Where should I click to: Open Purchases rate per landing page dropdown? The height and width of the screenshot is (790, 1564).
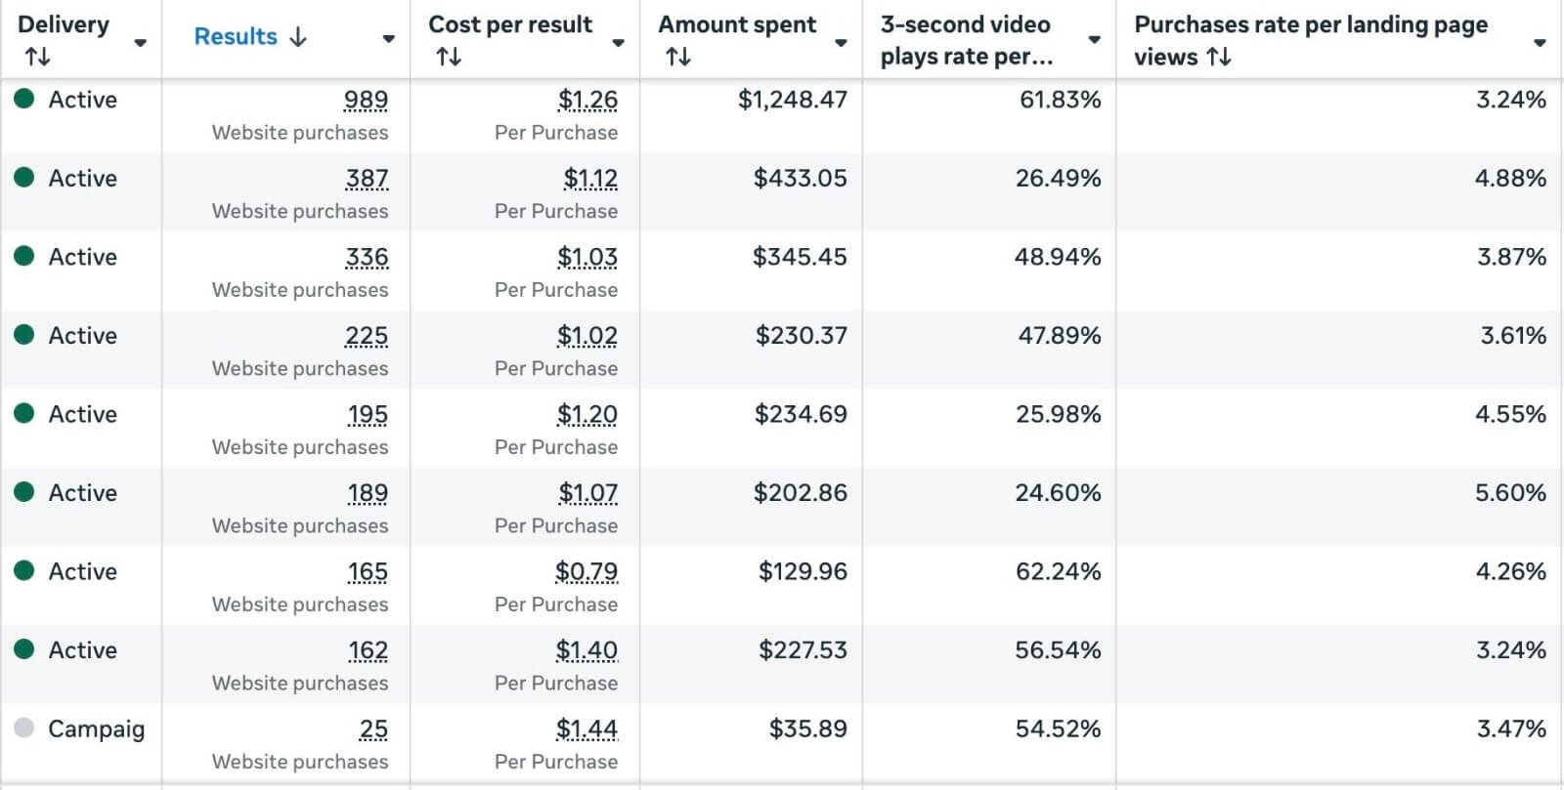point(1540,43)
